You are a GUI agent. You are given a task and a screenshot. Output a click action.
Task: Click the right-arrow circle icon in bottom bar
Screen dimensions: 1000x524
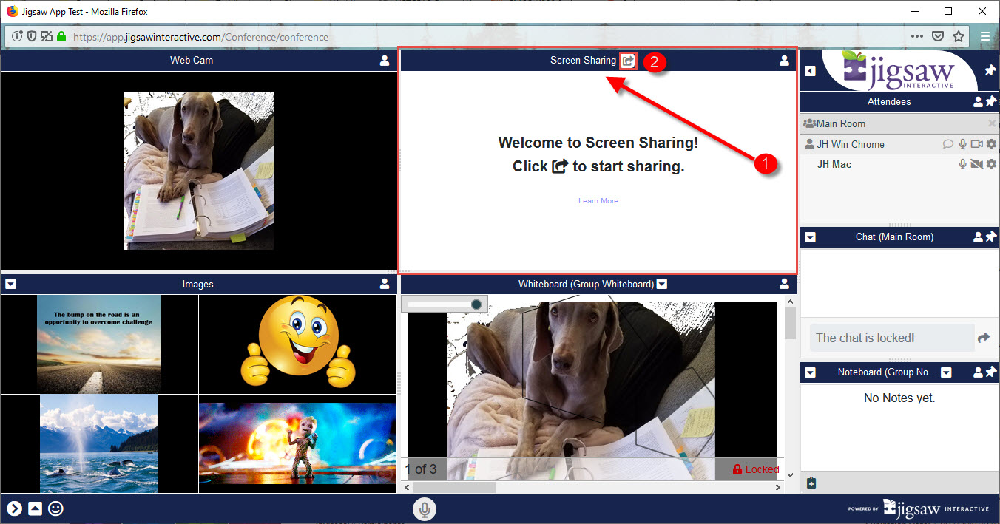coord(13,508)
